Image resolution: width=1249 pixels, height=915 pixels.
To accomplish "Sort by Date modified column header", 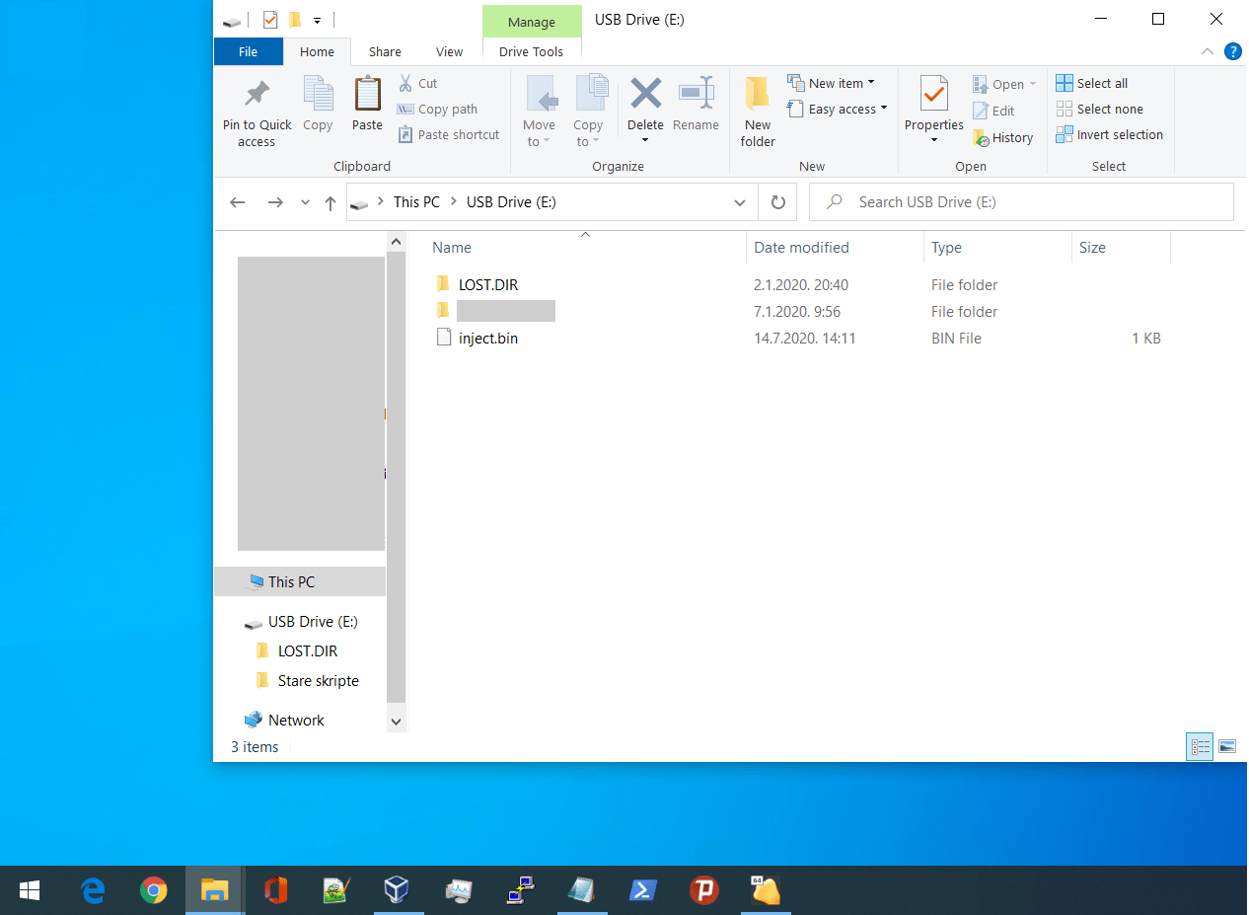I will tap(801, 248).
